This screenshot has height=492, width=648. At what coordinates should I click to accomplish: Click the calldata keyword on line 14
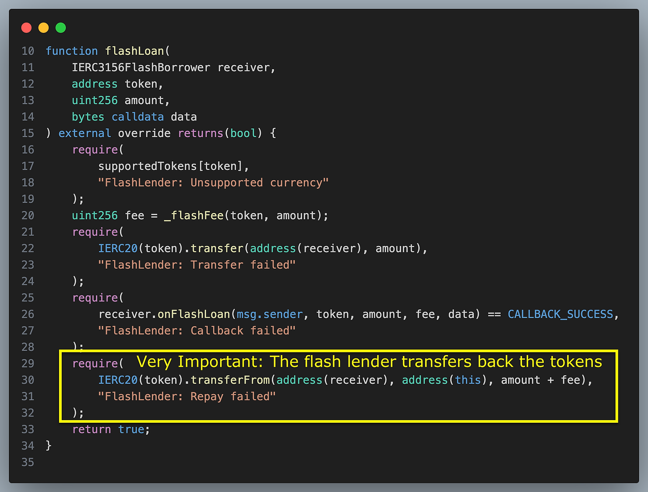tap(137, 117)
